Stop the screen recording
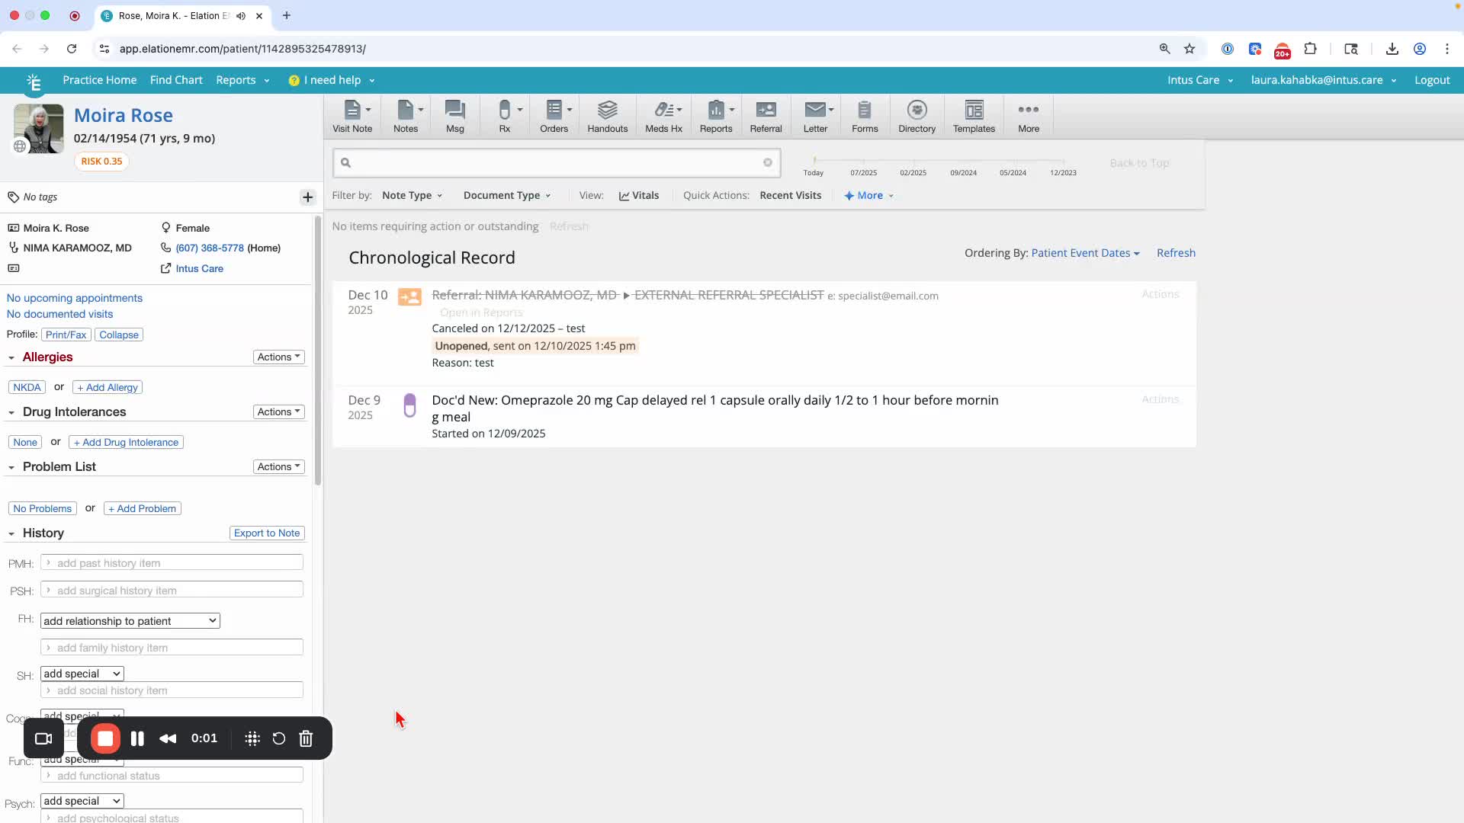This screenshot has width=1464, height=823. (x=105, y=738)
